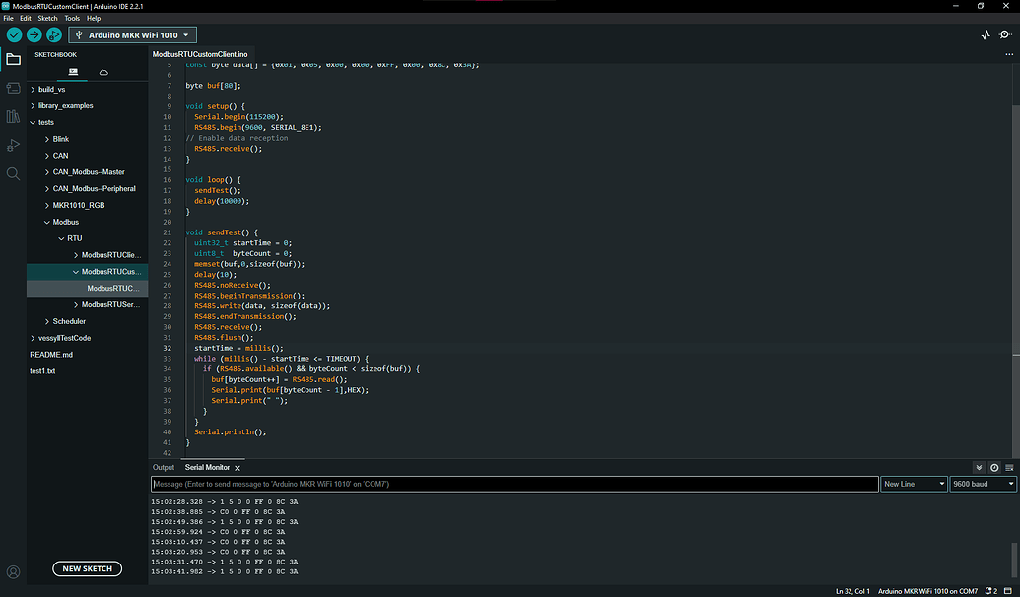This screenshot has height=597, width=1020.
Task: Clear the serial monitor output
Action: click(1009, 467)
